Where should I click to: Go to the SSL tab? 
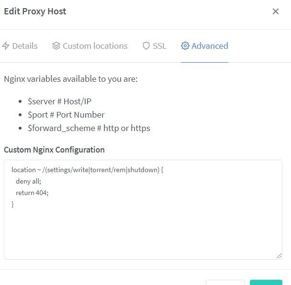coord(155,46)
